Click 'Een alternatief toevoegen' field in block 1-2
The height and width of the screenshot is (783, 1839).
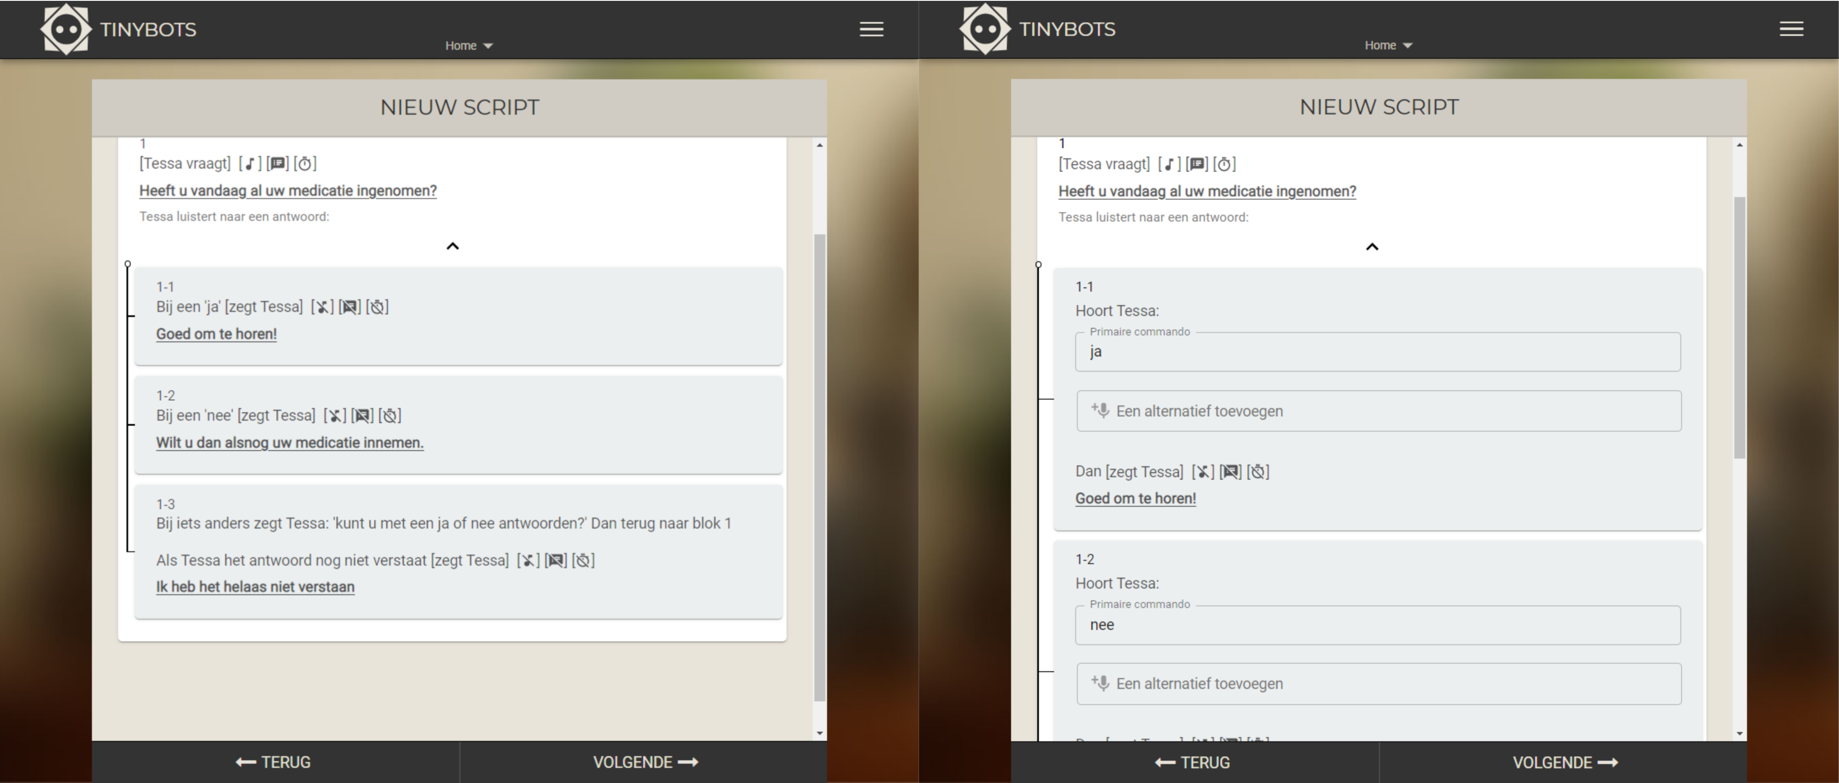[x=1379, y=684]
